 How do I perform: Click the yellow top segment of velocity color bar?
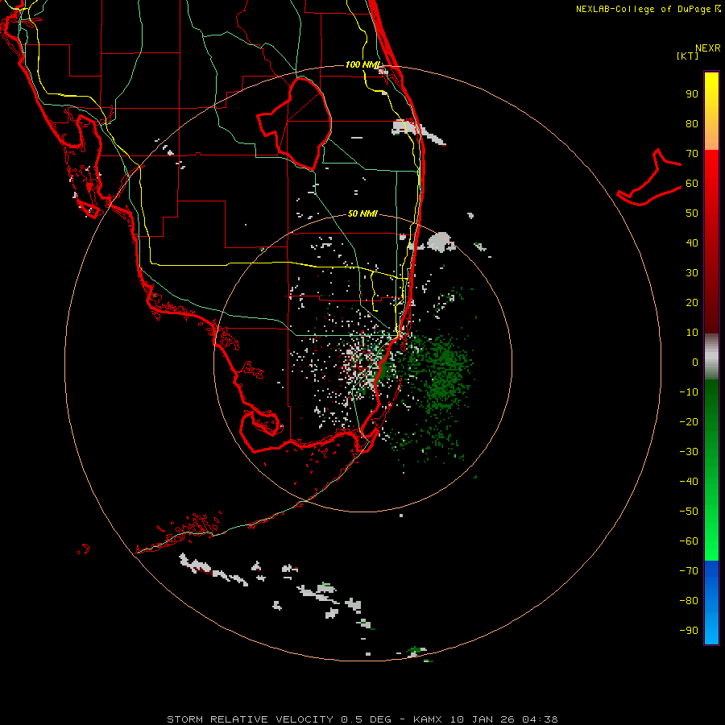click(711, 111)
